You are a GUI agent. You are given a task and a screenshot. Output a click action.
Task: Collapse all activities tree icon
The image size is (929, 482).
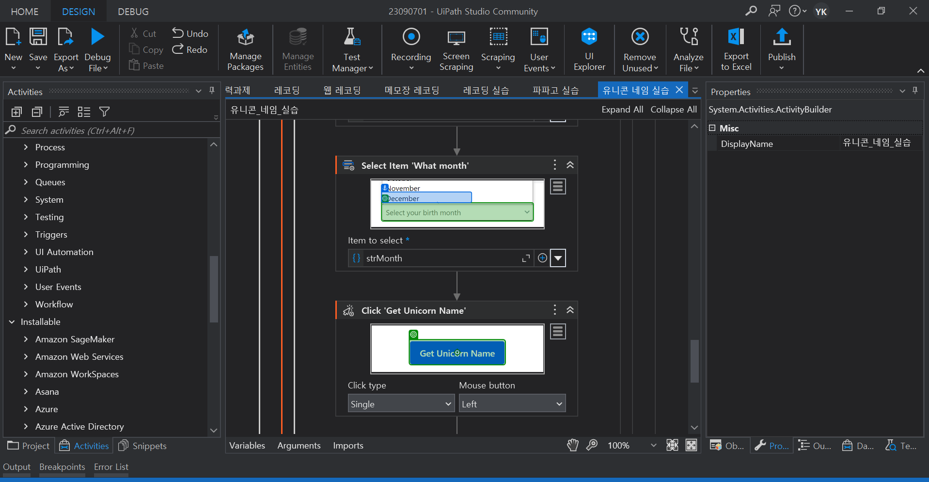click(x=37, y=112)
